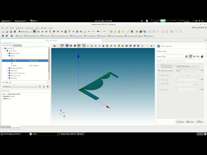
Task: Open the Commands menu
Action: click(29, 28)
